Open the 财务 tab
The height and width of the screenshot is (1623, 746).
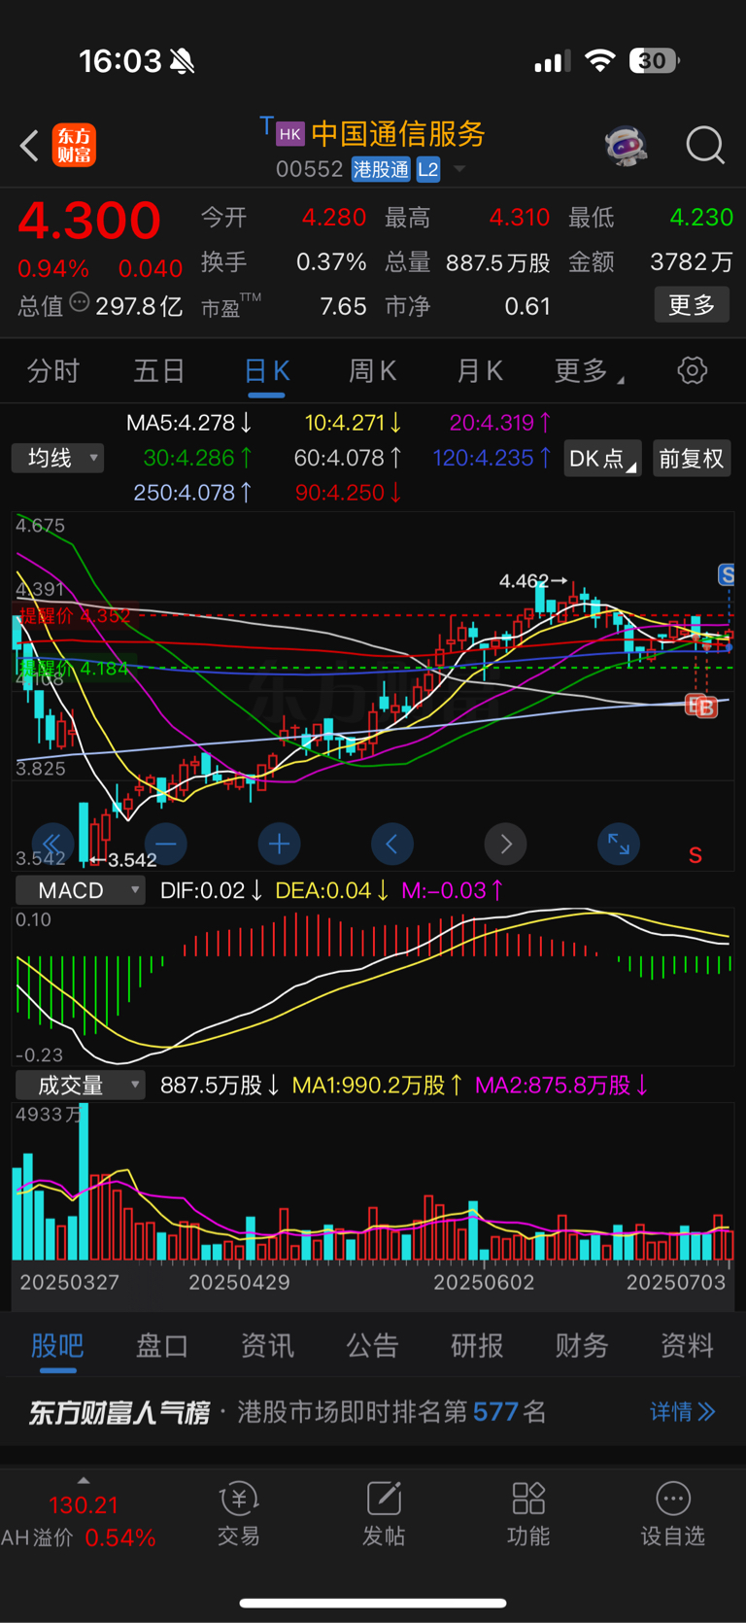[x=582, y=1345]
